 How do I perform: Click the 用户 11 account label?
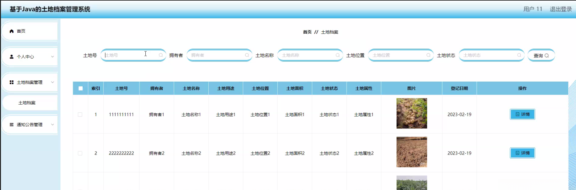(533, 9)
